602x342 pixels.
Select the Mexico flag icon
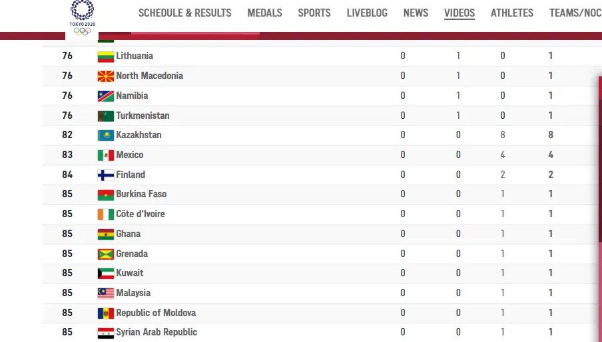pos(106,155)
